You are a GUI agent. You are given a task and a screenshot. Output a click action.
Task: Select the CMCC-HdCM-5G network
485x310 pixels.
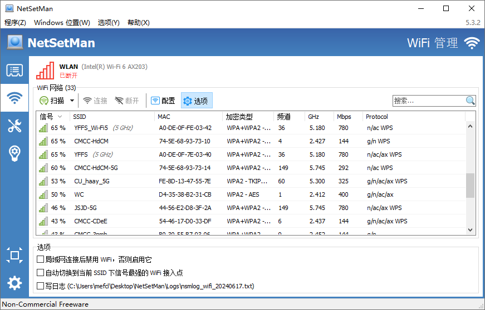(251, 168)
